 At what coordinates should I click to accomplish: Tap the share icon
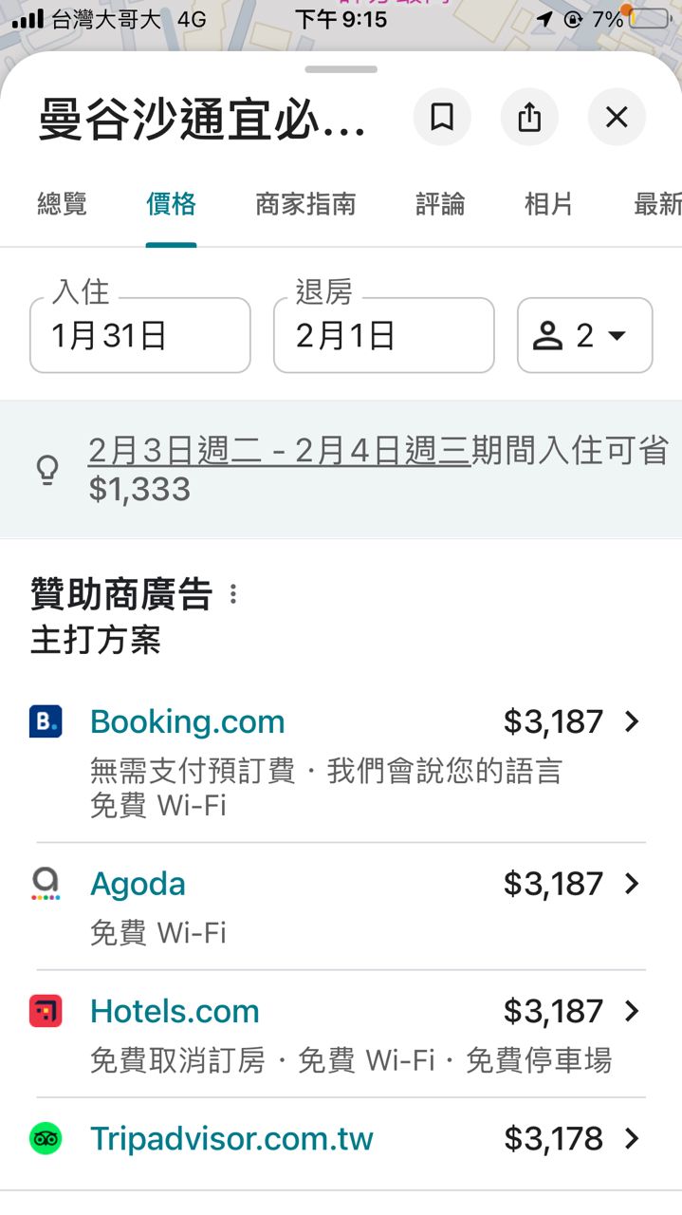coord(529,118)
